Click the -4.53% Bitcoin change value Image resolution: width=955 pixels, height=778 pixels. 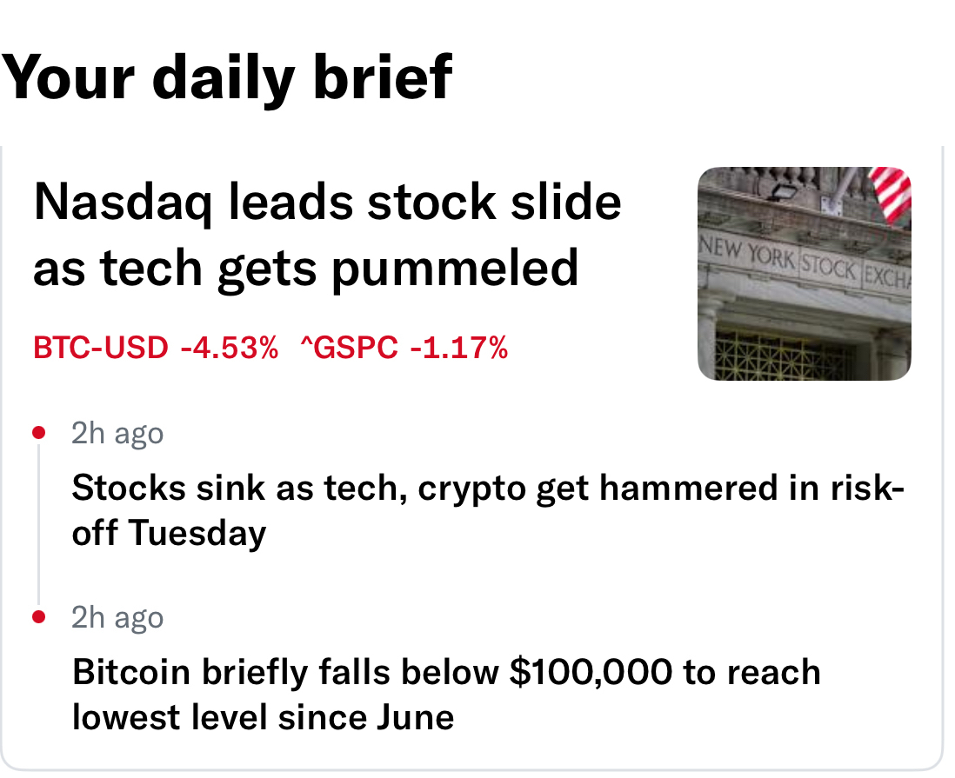(229, 349)
